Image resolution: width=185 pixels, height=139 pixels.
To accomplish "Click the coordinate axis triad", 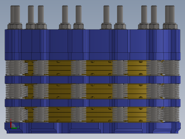I will (x=14, y=124).
